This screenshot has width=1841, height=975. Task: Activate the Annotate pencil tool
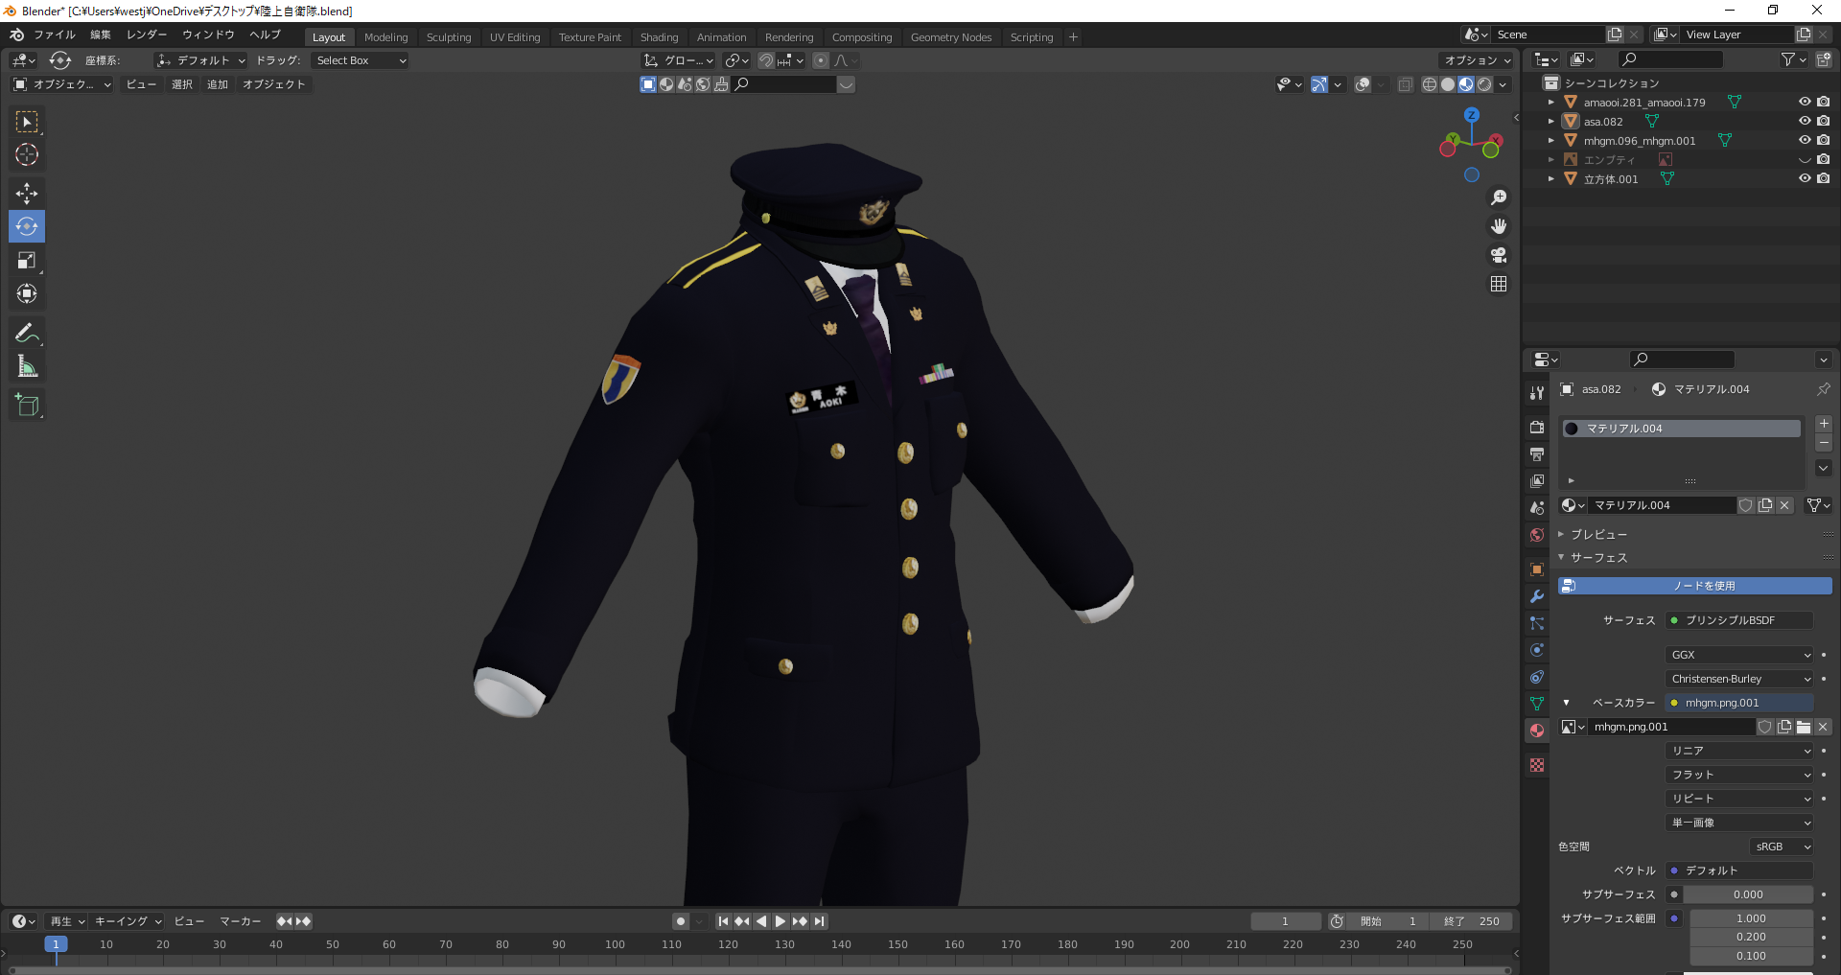click(x=27, y=333)
